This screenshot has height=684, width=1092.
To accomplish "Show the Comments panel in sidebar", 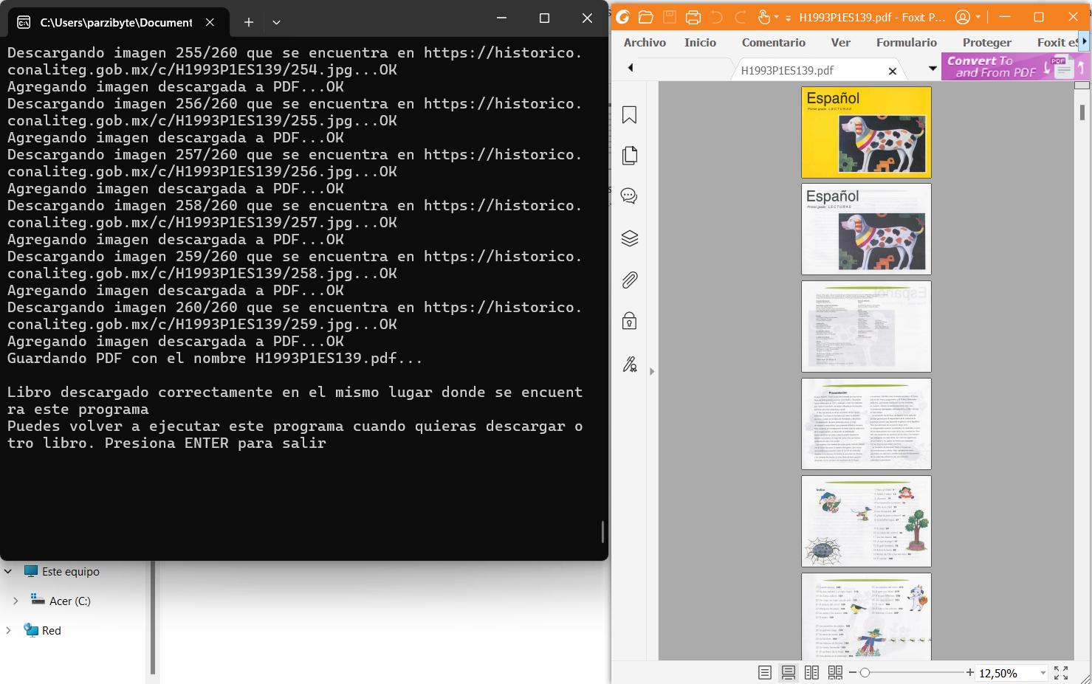I will [629, 196].
